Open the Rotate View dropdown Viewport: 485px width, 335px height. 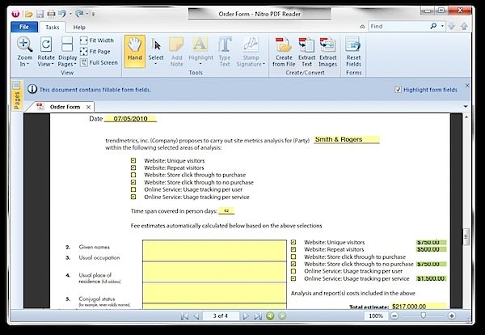tap(45, 62)
